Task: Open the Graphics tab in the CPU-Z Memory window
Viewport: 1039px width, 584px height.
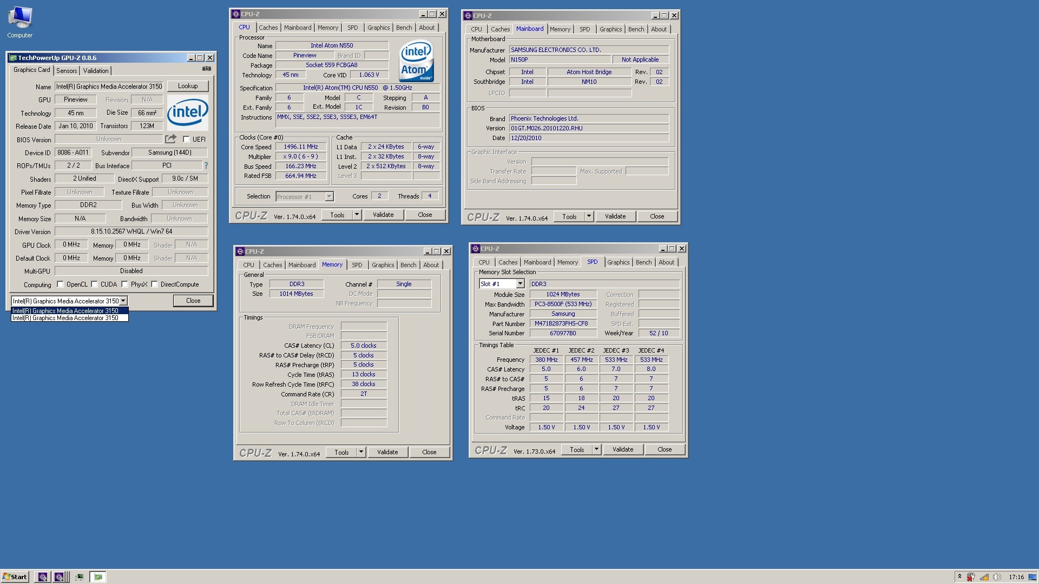Action: (x=383, y=265)
